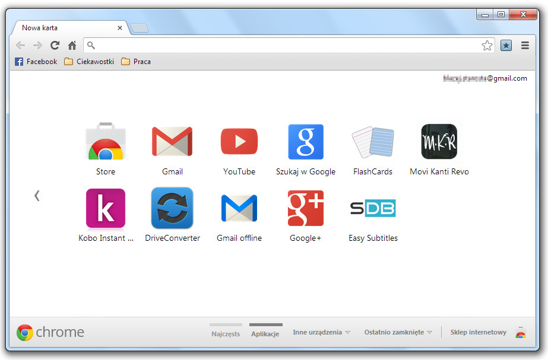Go back to previous page
Image resolution: width=548 pixels, height=360 pixels.
tap(21, 46)
